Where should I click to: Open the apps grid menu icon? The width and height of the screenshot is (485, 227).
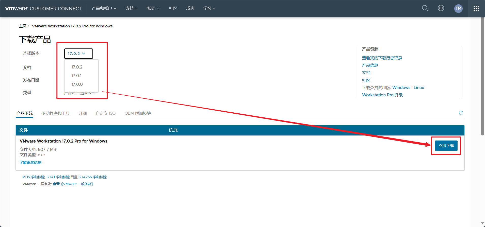pyautogui.click(x=476, y=9)
